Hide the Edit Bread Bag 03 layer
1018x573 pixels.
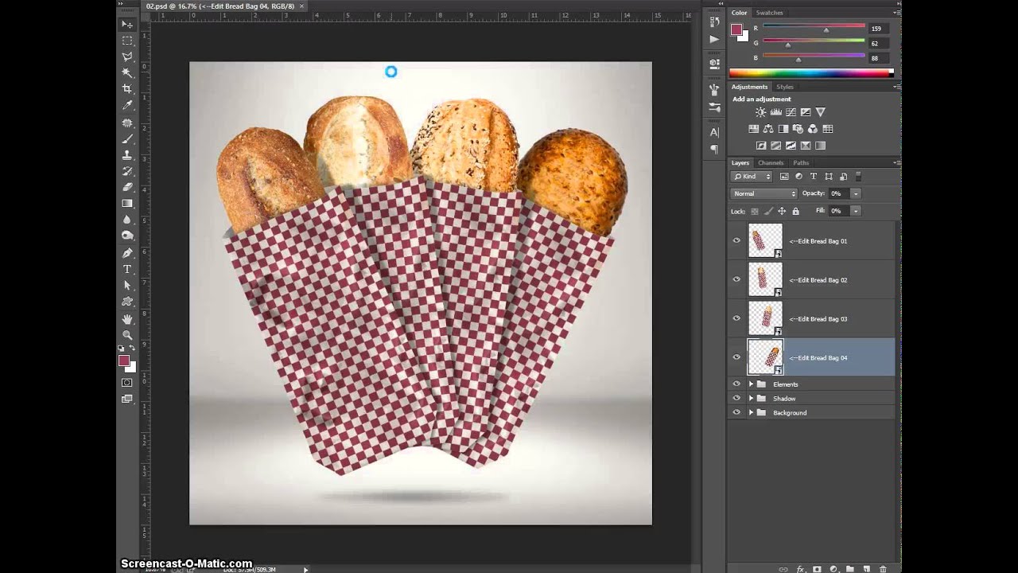point(736,318)
